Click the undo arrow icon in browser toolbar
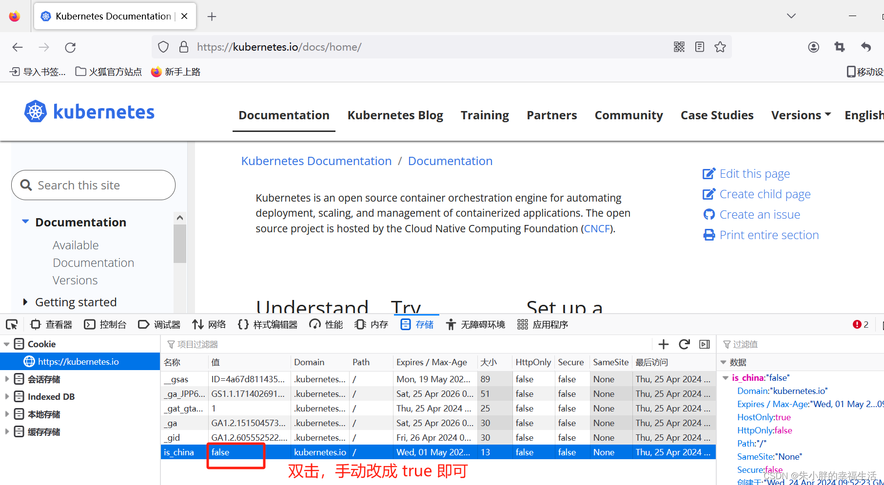 pyautogui.click(x=866, y=47)
